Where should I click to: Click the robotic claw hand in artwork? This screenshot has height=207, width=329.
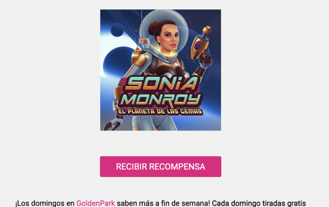111,125
